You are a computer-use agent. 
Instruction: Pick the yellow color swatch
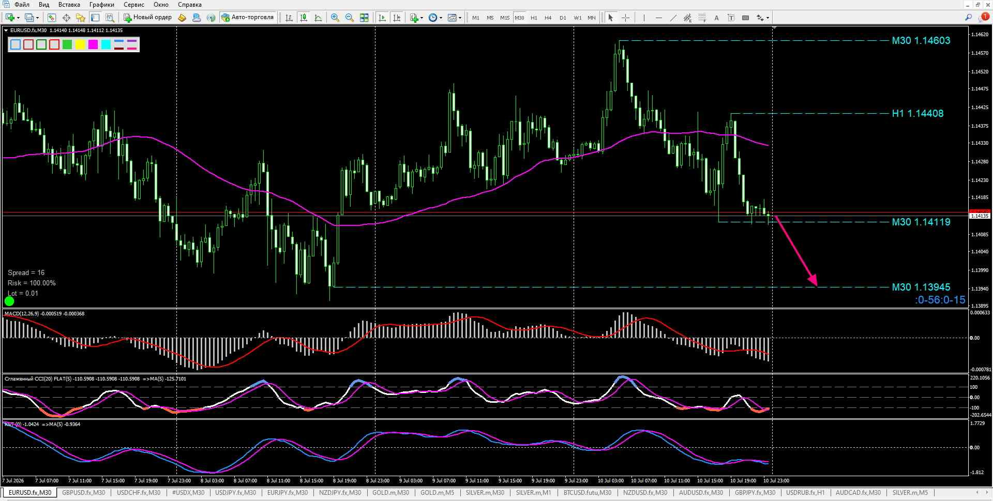(80, 44)
